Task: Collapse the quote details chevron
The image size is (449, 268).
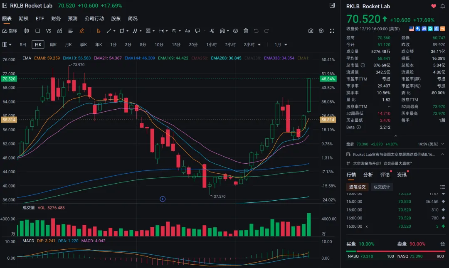Action: coord(396,136)
